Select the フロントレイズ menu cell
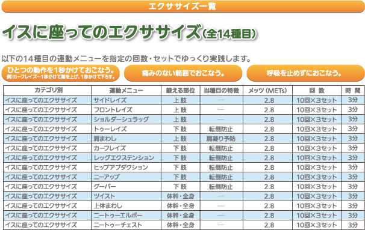 [x=126, y=109]
